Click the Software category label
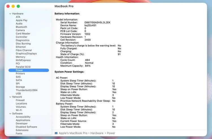Image resolution: width=212 pixels, height=139 pixels. coord(17,114)
